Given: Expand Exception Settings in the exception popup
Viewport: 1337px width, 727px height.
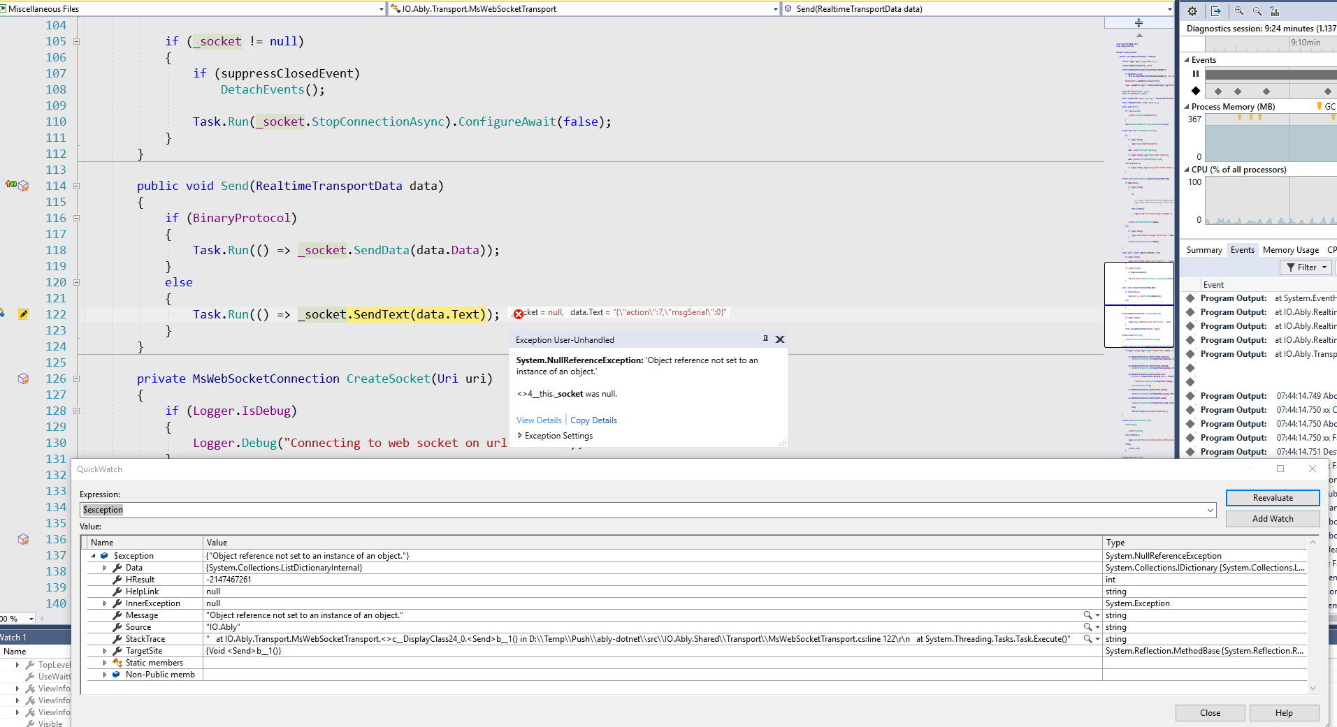Looking at the screenshot, I should (x=520, y=435).
